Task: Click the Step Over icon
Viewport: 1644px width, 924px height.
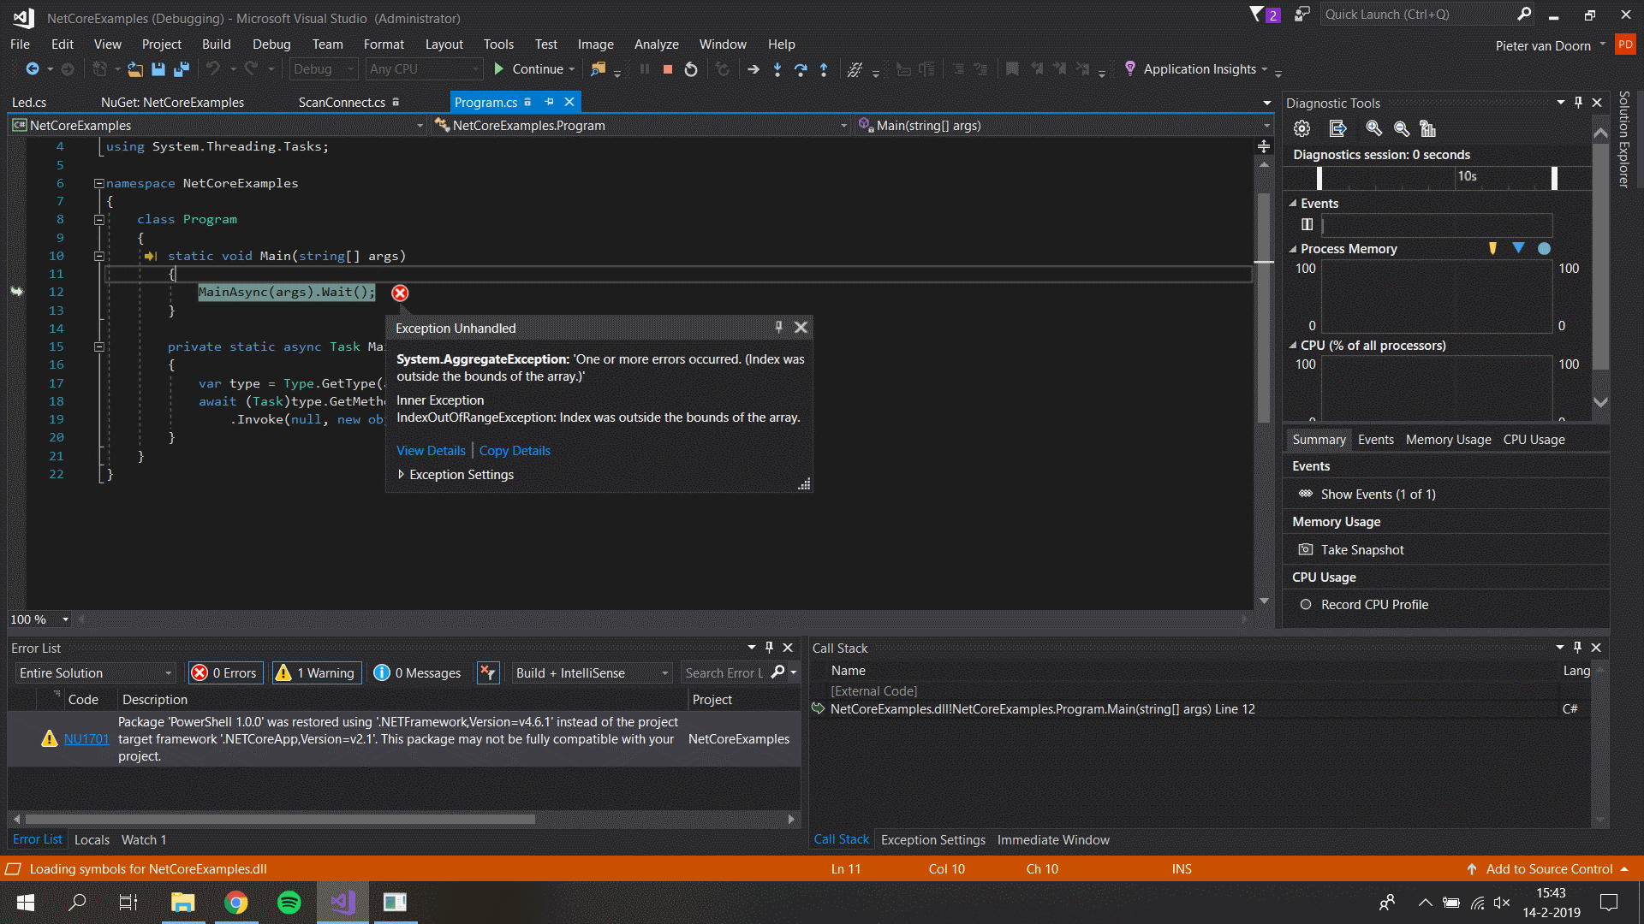Action: (801, 69)
